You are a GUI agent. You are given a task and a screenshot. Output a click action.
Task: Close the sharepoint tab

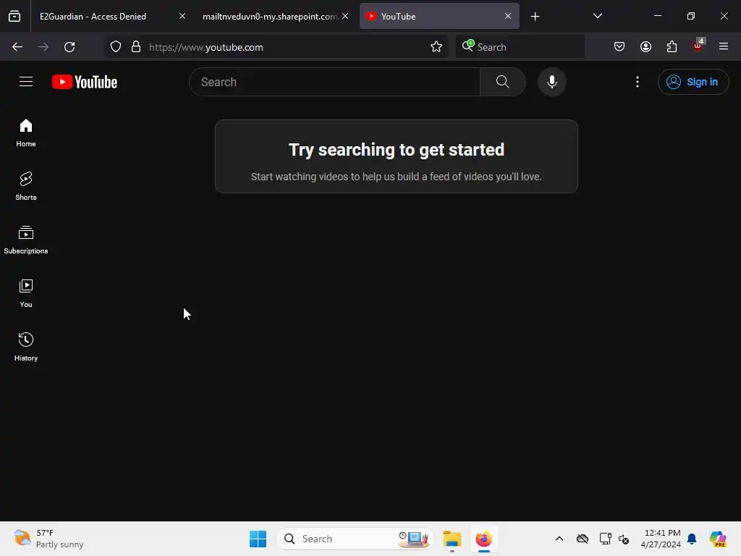[345, 16]
